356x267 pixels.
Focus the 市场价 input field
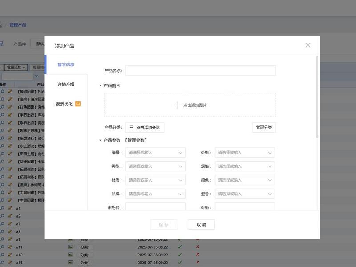[x=155, y=206]
